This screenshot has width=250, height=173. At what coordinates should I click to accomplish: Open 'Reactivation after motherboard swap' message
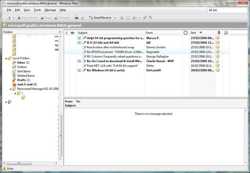tap(110, 47)
